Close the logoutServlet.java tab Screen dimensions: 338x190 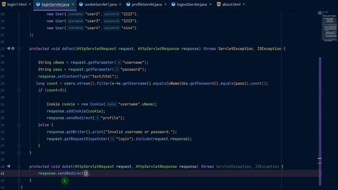211,4
